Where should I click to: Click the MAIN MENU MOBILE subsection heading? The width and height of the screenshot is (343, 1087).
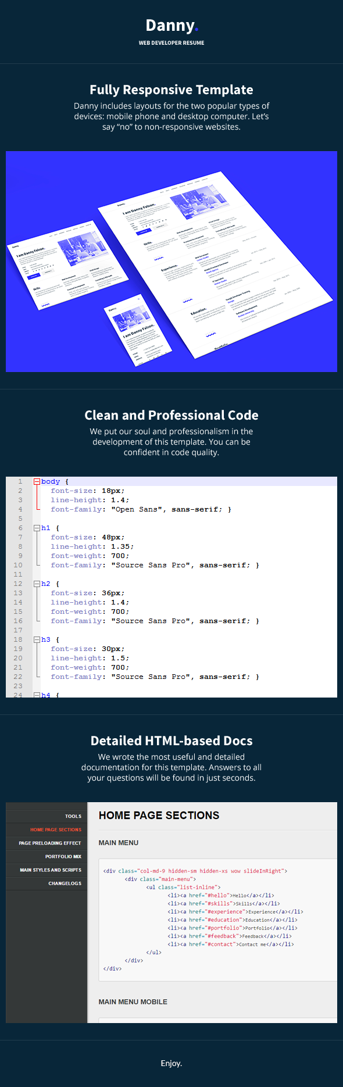pyautogui.click(x=133, y=1002)
